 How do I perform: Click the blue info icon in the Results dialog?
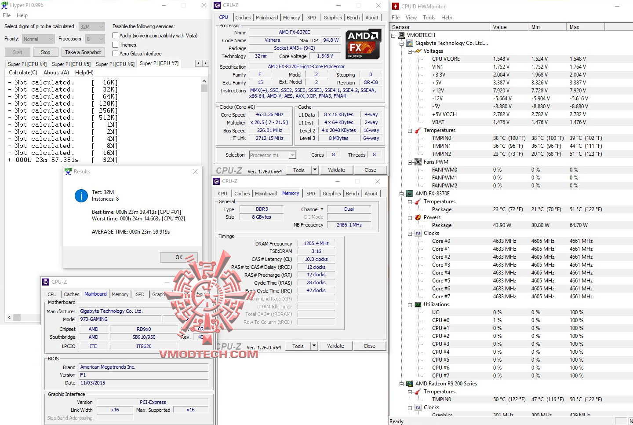81,196
